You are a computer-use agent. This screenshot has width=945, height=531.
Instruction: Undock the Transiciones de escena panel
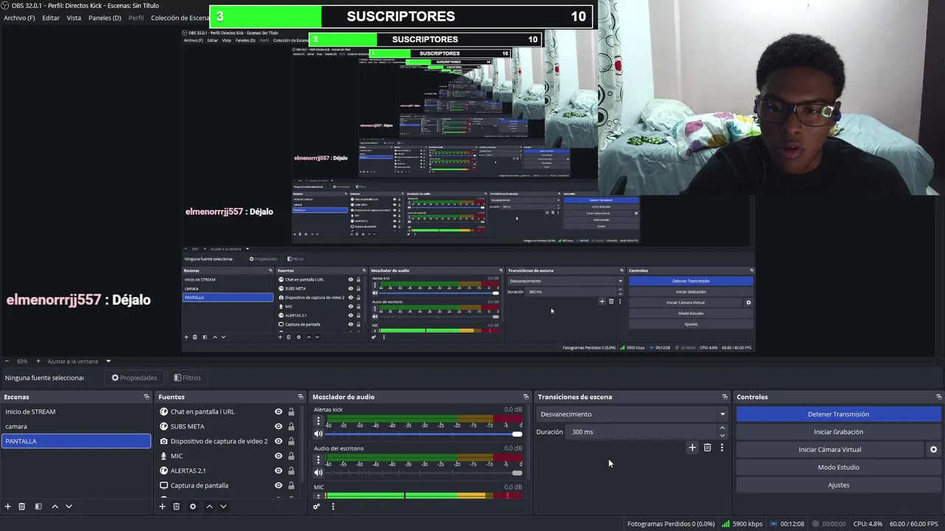tap(725, 397)
